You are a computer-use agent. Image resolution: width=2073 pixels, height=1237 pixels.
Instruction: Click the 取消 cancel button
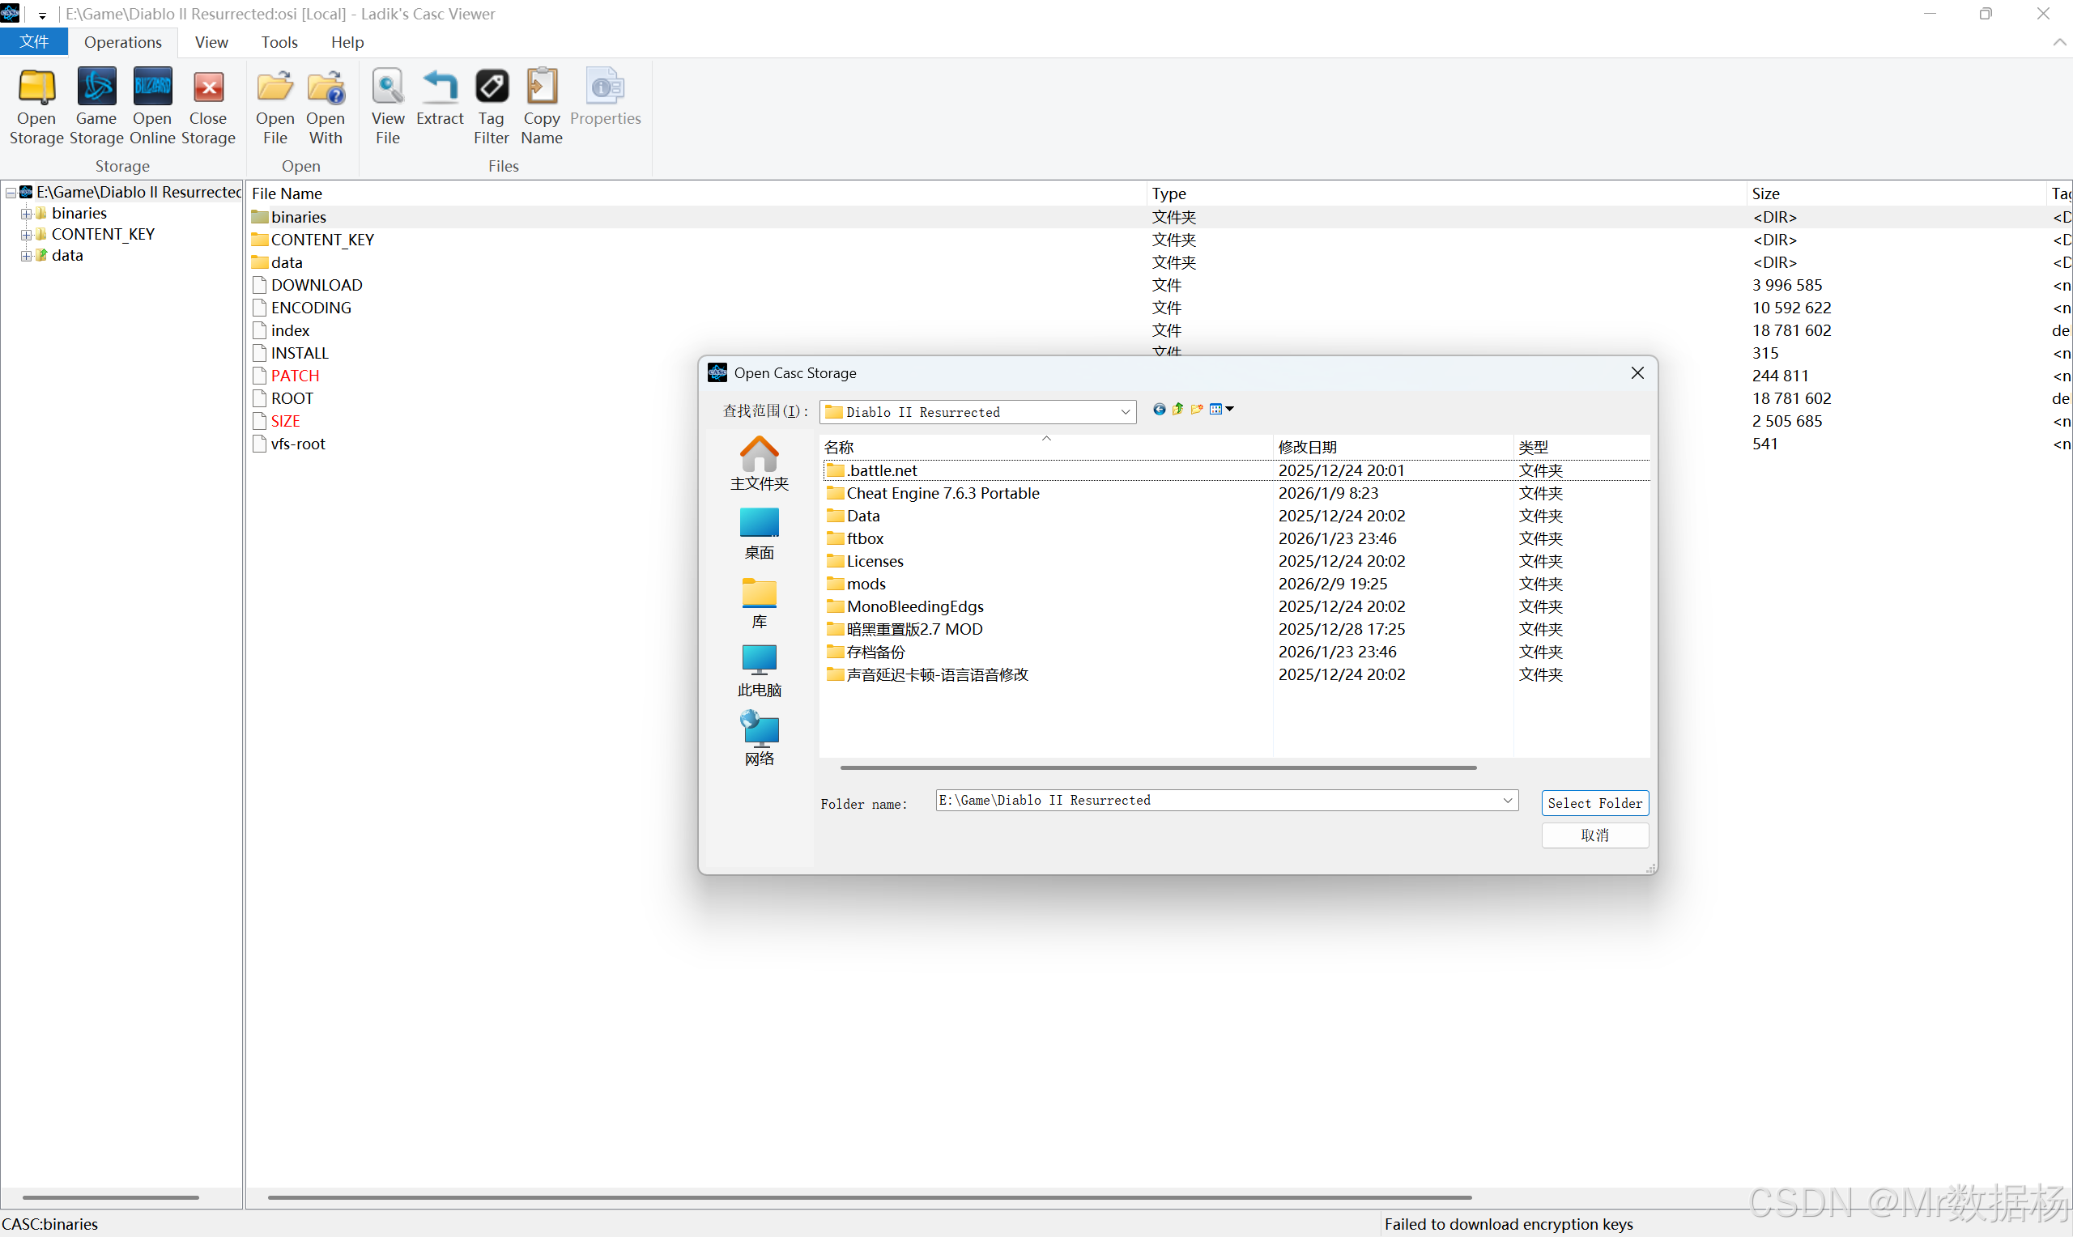(1594, 835)
